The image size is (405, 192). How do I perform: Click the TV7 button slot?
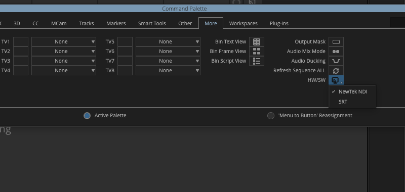coord(125,61)
